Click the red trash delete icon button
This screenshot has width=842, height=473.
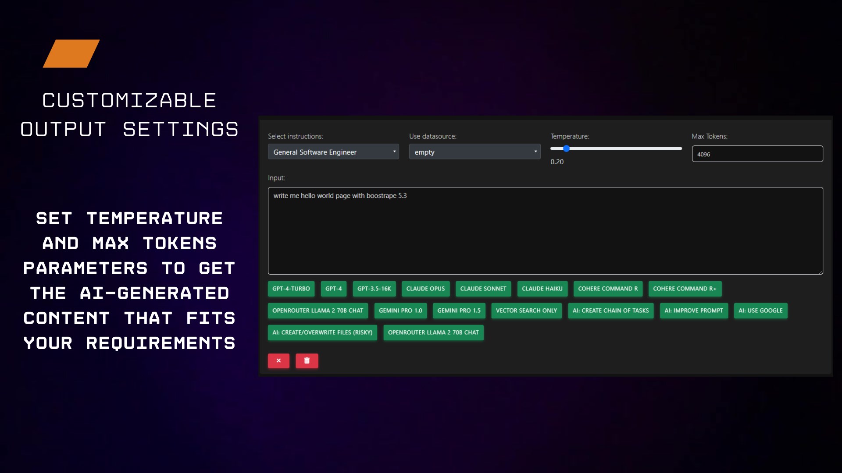pyautogui.click(x=307, y=360)
